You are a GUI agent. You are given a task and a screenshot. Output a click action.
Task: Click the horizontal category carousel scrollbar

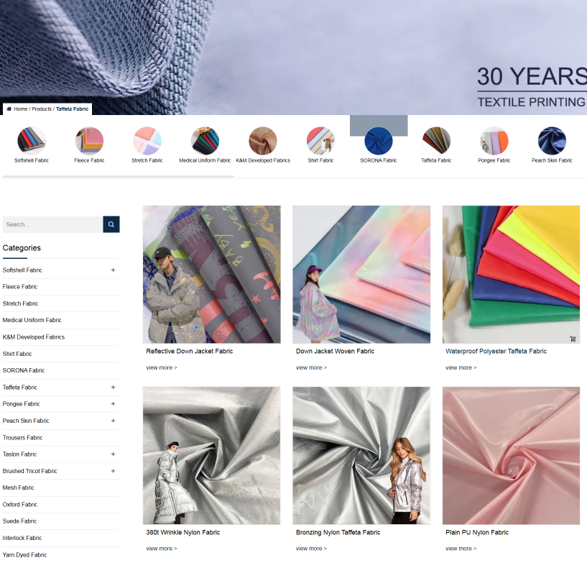pos(119,176)
